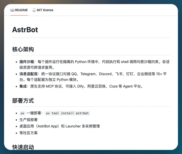Click the 部署方式 section heading
182x154 pixels.
point(23,101)
